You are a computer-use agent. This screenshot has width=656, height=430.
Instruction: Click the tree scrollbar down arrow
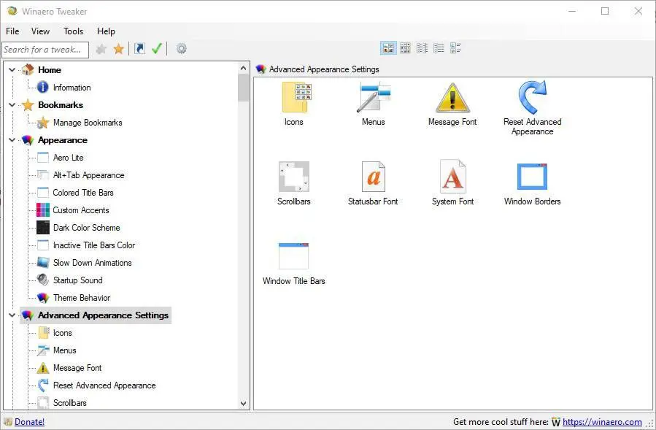pos(244,404)
